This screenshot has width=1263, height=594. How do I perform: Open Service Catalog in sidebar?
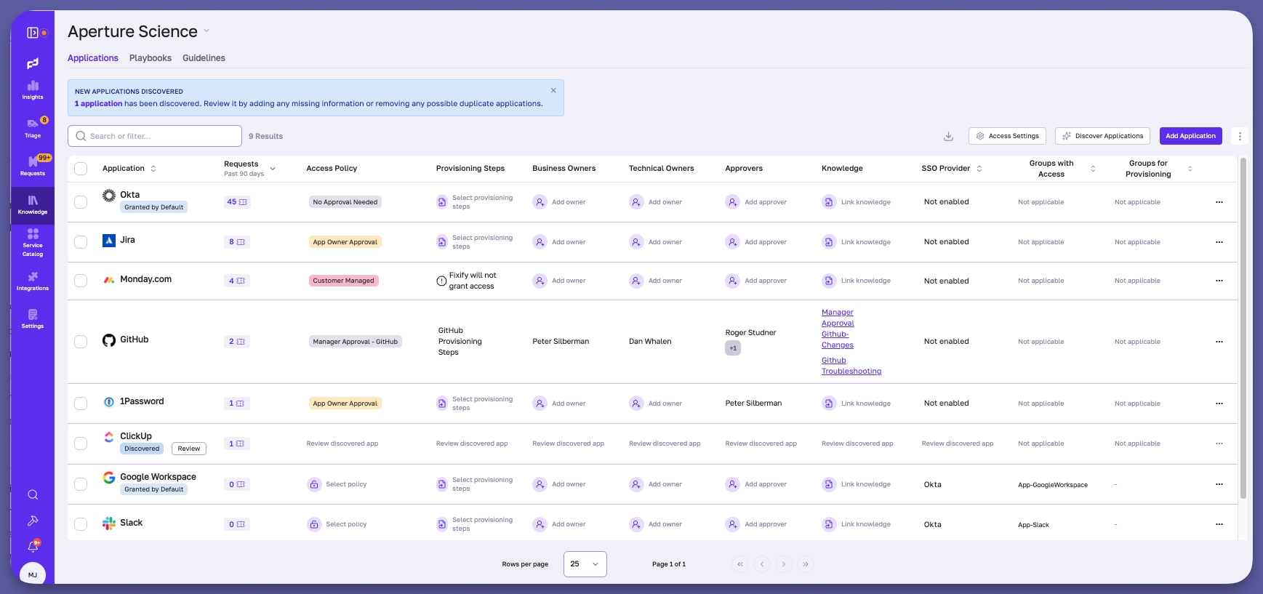[x=33, y=243]
